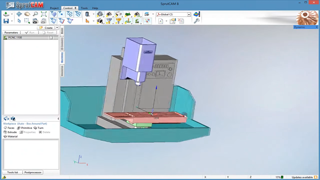
Task: Select PCNC 1100 in the operations tree
Action: pyautogui.click(x=15, y=37)
